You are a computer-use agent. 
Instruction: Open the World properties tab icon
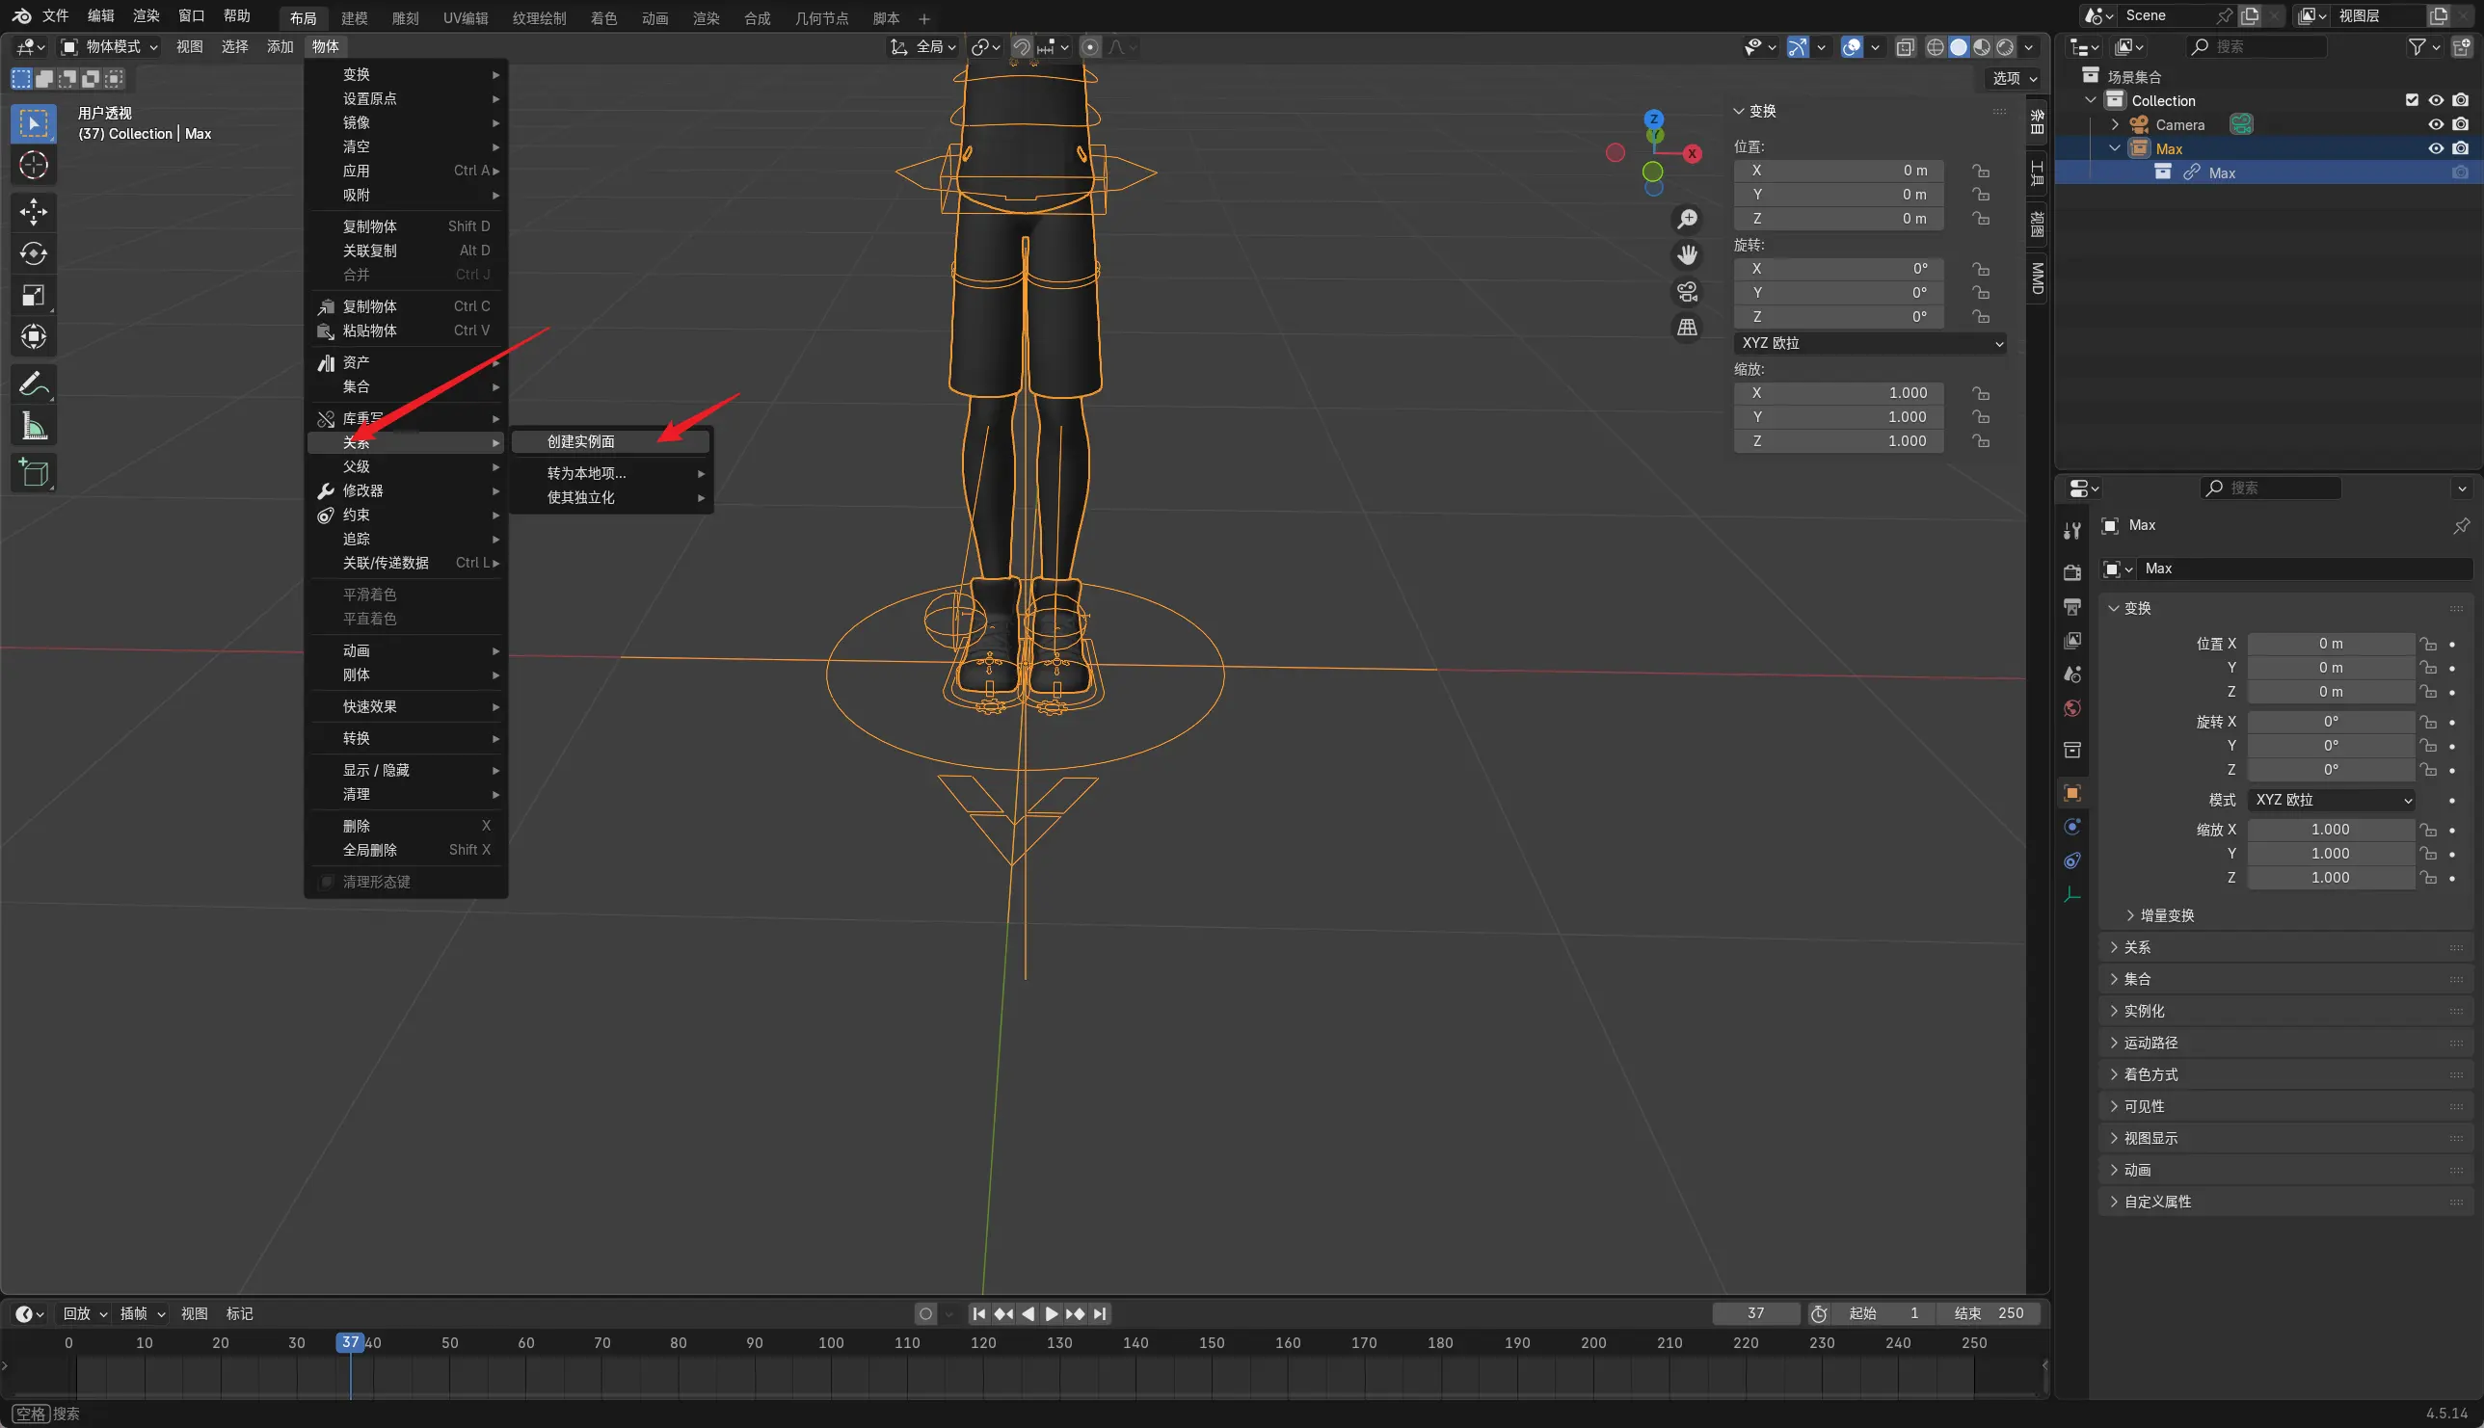pos(2072,708)
